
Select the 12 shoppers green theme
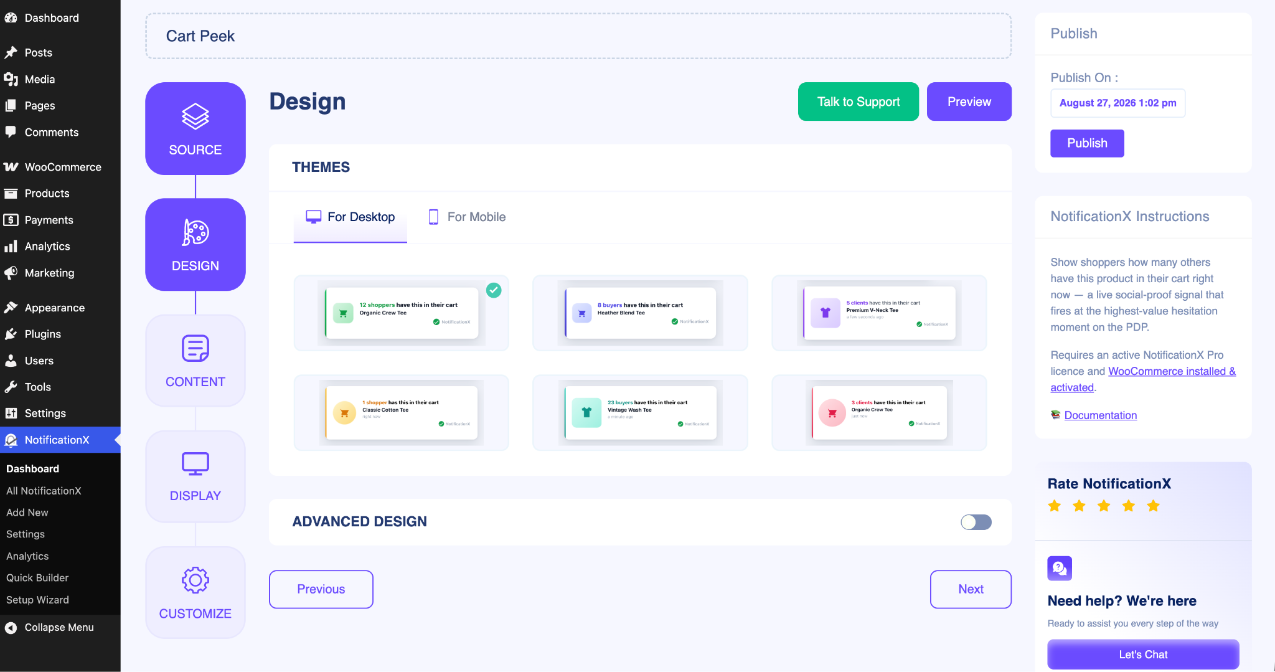point(402,313)
